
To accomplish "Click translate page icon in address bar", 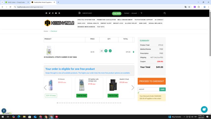I will tap(186, 7).
